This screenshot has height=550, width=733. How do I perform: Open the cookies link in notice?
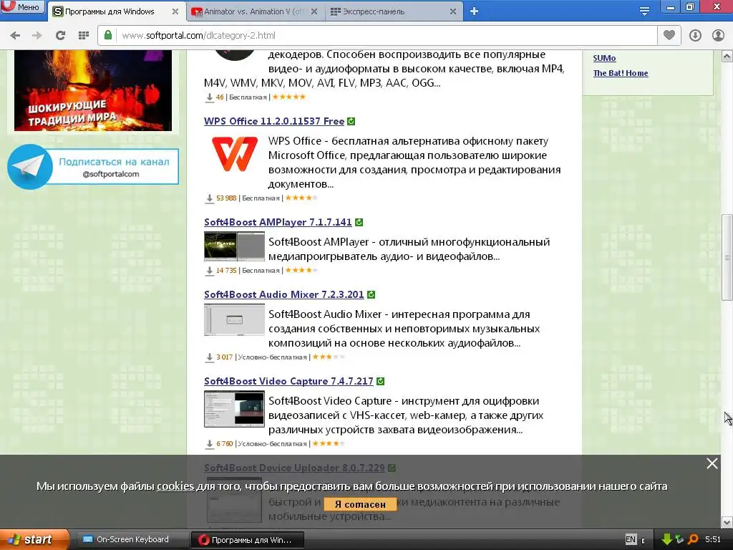pyautogui.click(x=175, y=486)
